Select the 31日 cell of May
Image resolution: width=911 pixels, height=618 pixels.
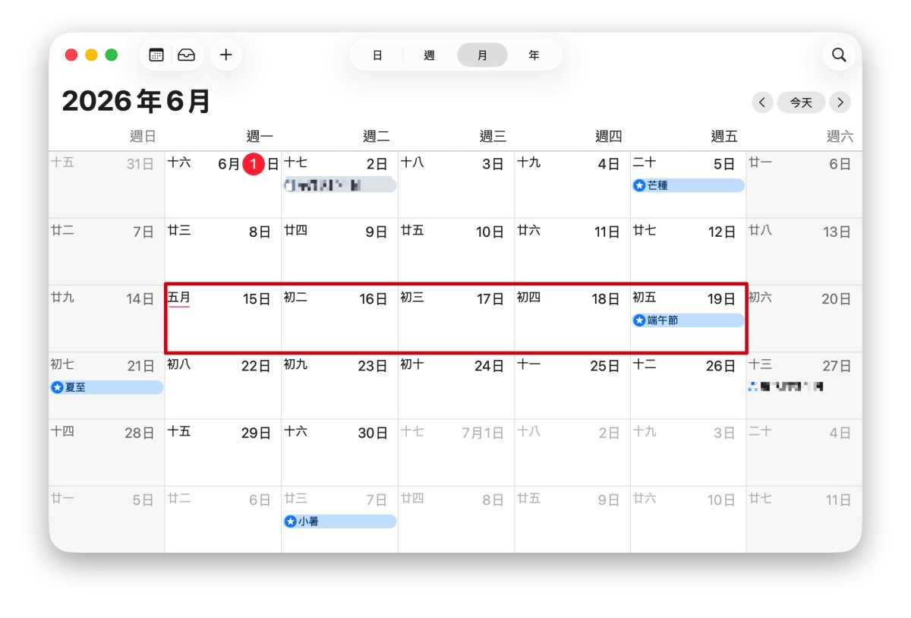[x=106, y=184]
